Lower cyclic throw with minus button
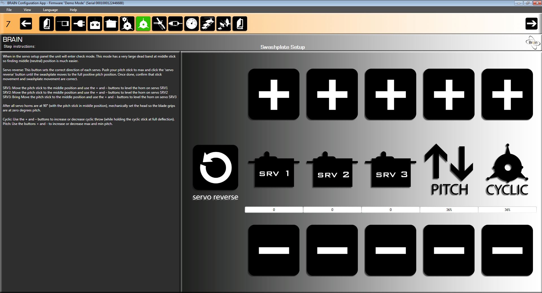Screen dimensions: 542x293 coord(507,250)
